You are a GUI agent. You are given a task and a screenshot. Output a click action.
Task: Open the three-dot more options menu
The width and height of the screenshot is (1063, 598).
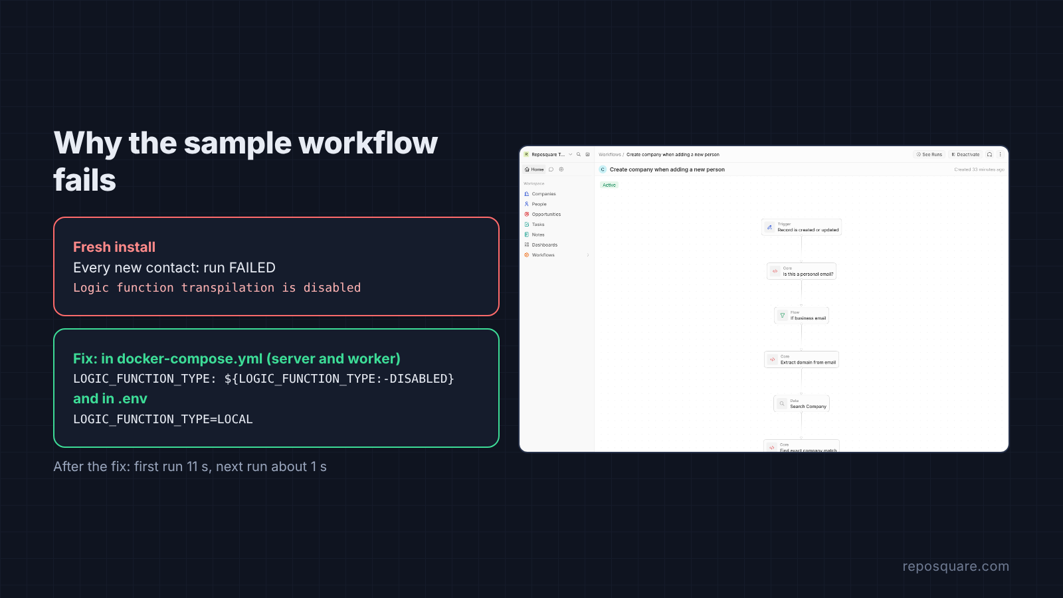(1001, 154)
